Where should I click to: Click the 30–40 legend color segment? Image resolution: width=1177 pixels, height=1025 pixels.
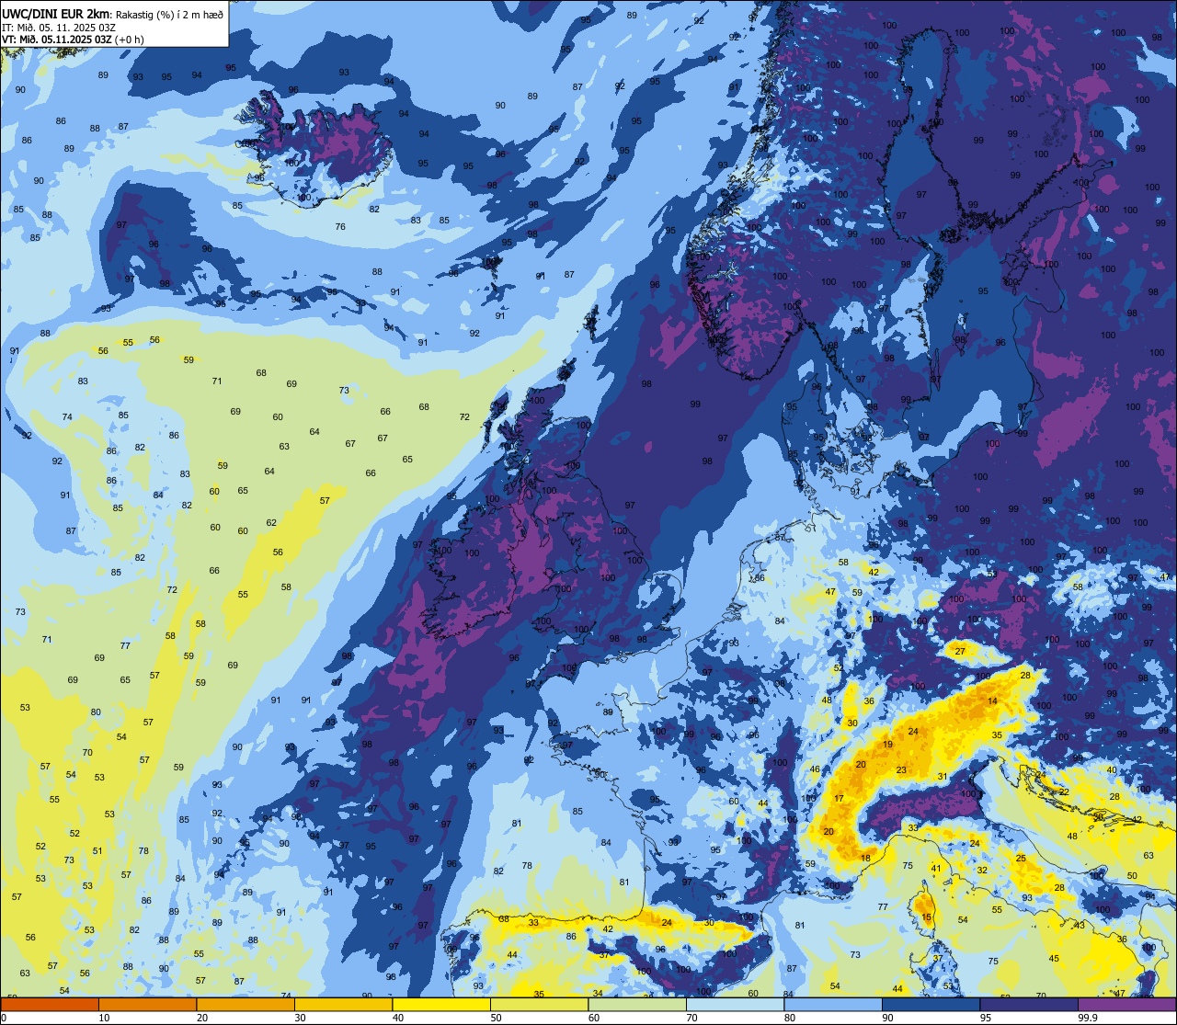pos(343,1004)
